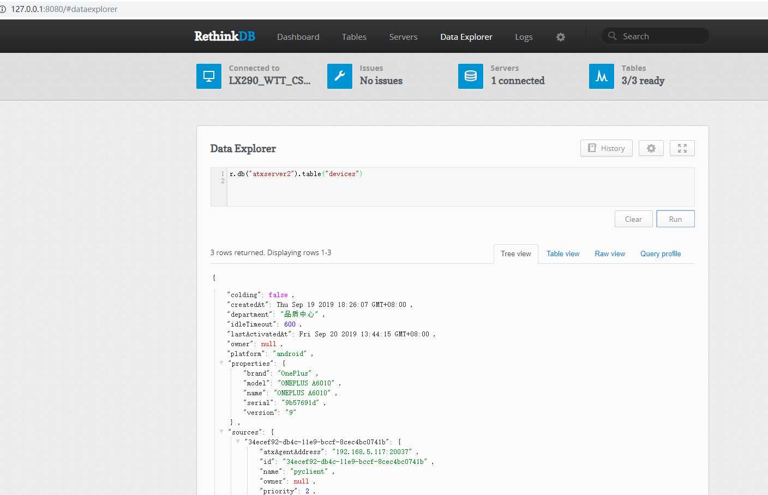Screen dimensions: 768x495
Task: Click the atxAgentAddress 192.168.5.117:20037 value
Action: coord(372,452)
